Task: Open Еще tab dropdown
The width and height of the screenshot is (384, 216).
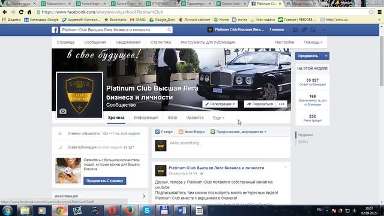Action: [x=218, y=118]
